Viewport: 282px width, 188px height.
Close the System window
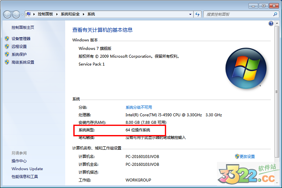274,6
